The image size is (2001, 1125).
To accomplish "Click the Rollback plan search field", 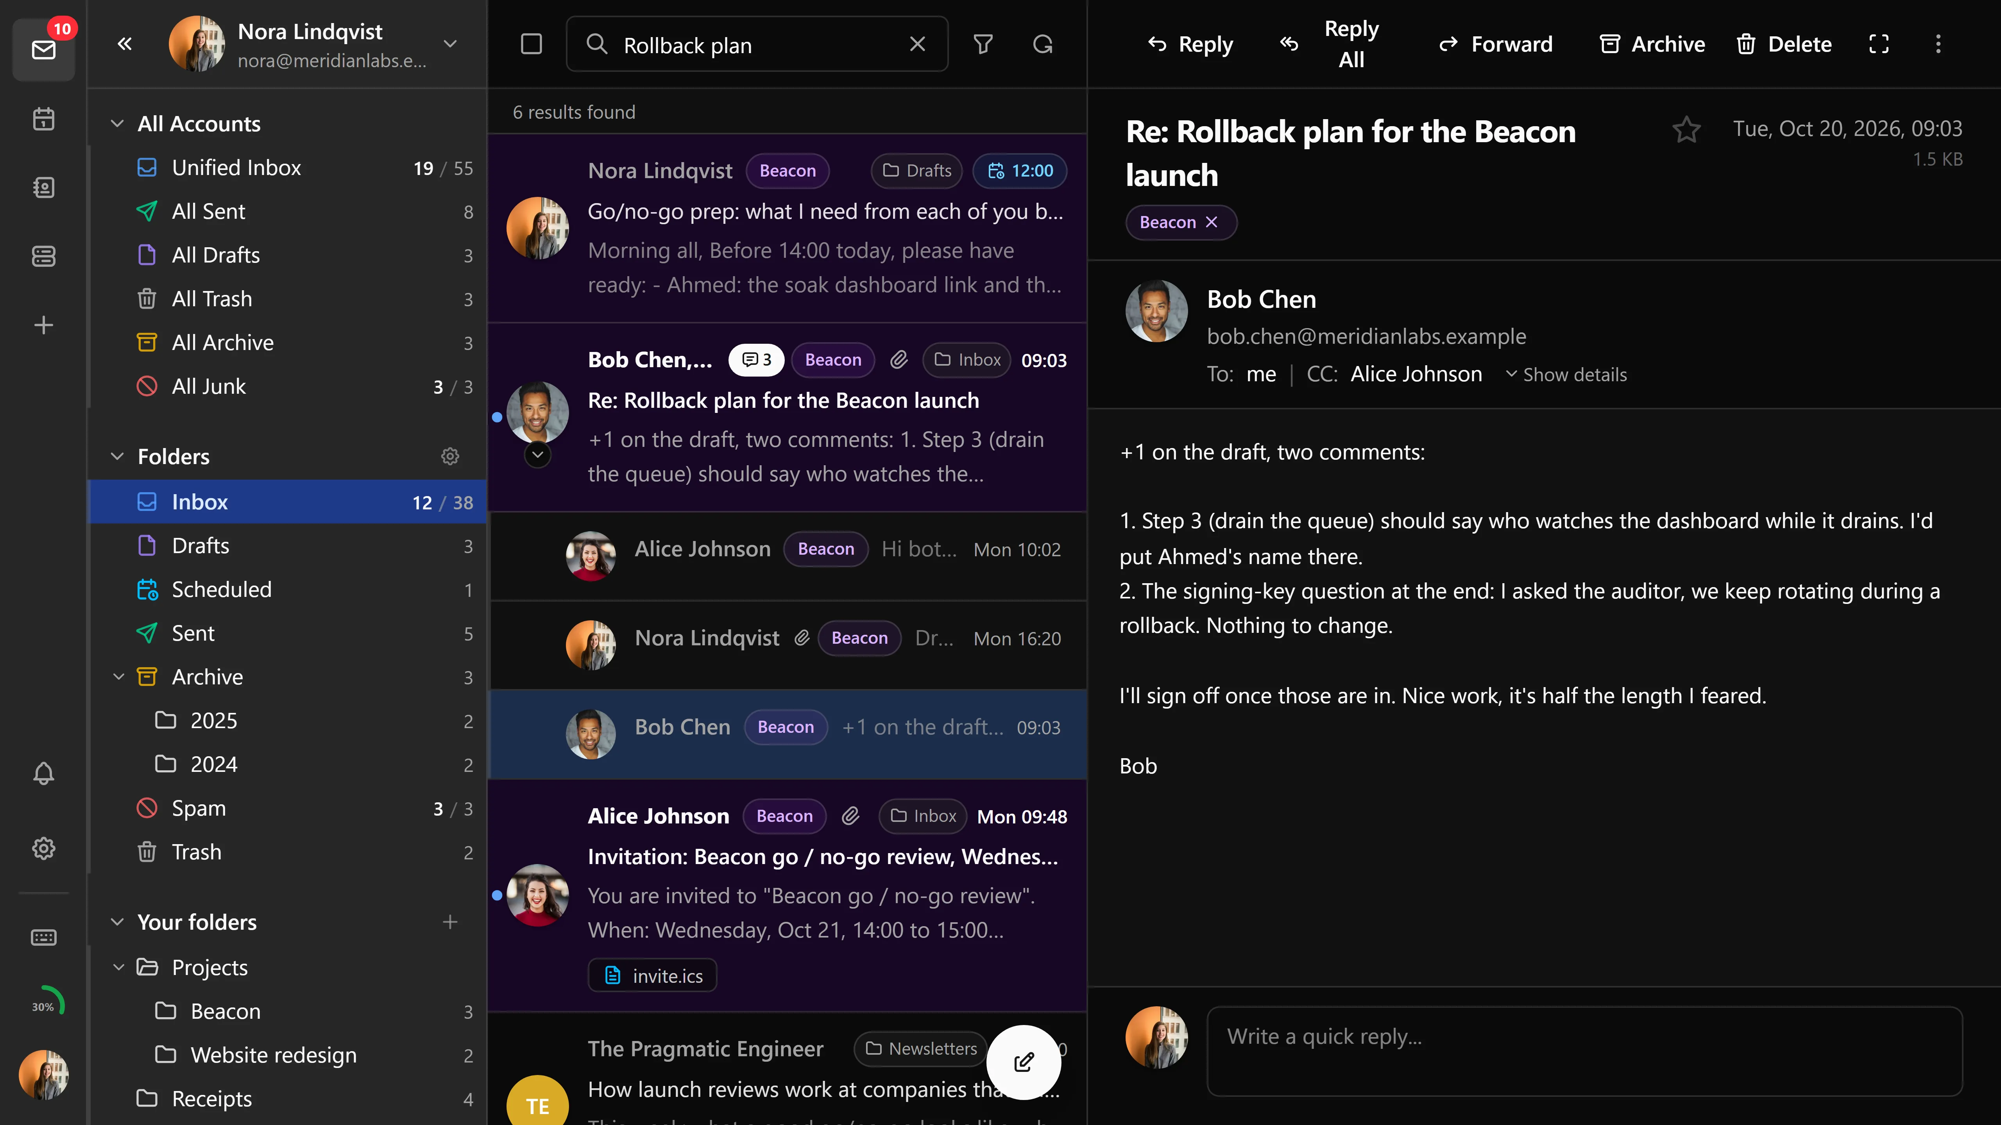I will (x=757, y=44).
